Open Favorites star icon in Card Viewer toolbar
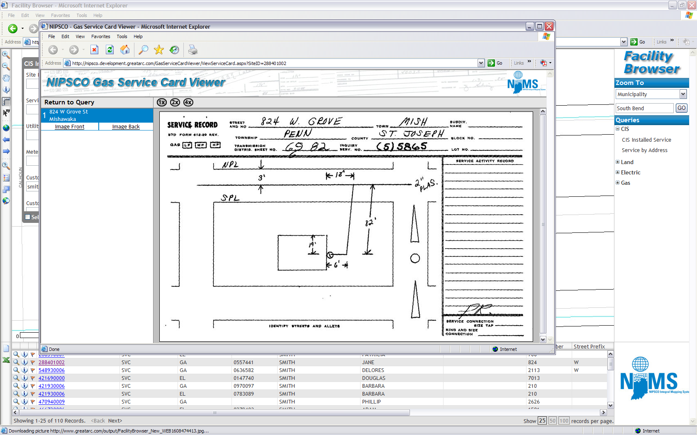 click(158, 50)
